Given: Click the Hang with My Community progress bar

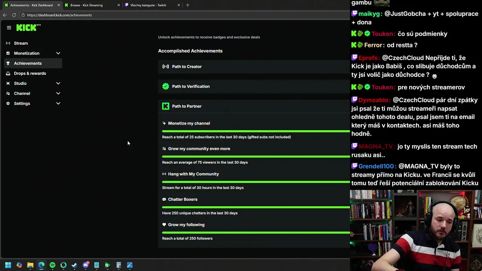Looking at the screenshot, I should point(256,182).
